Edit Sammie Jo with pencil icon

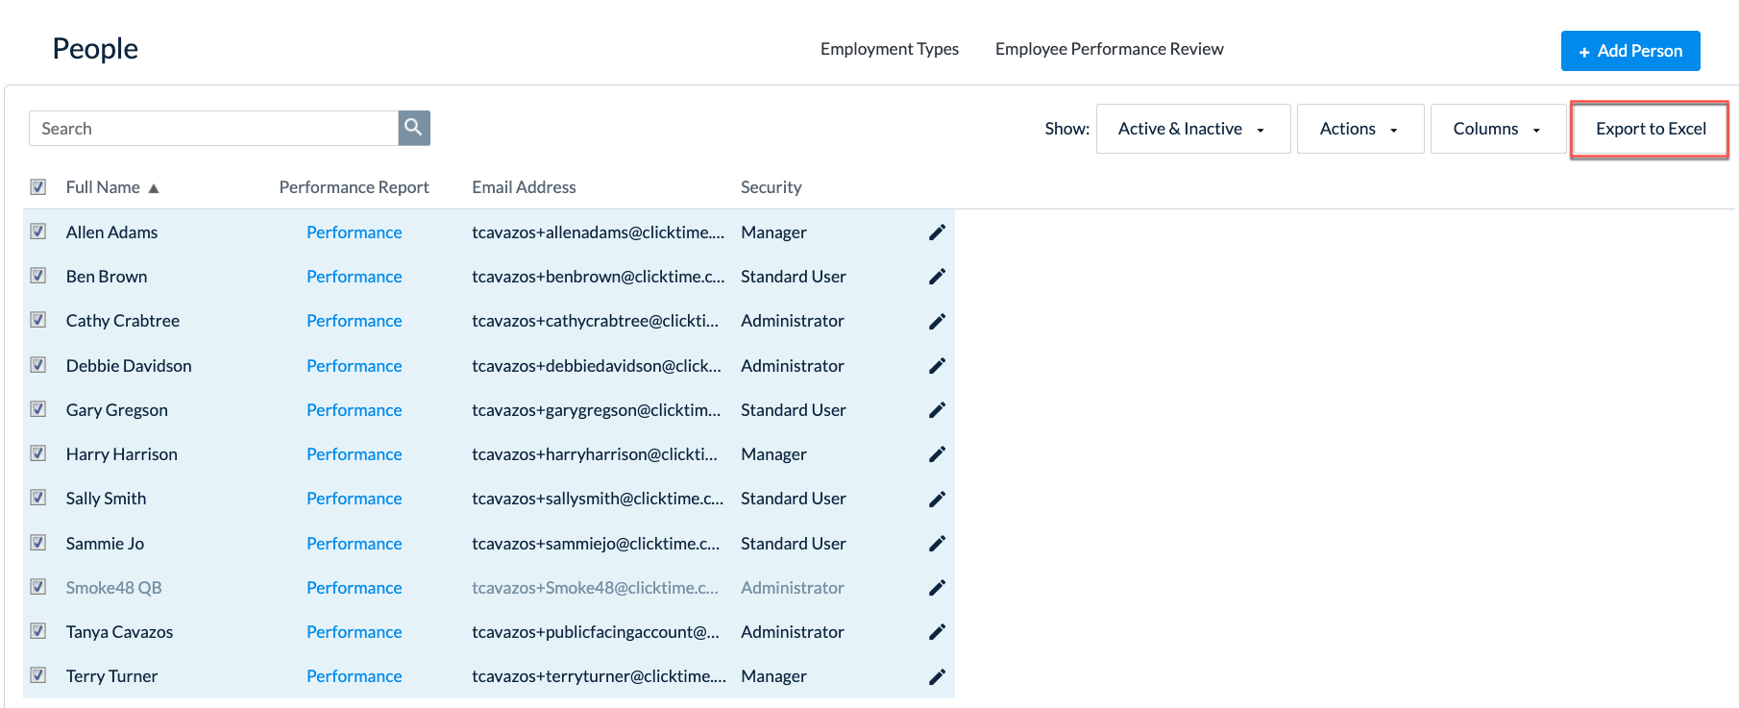[937, 544]
